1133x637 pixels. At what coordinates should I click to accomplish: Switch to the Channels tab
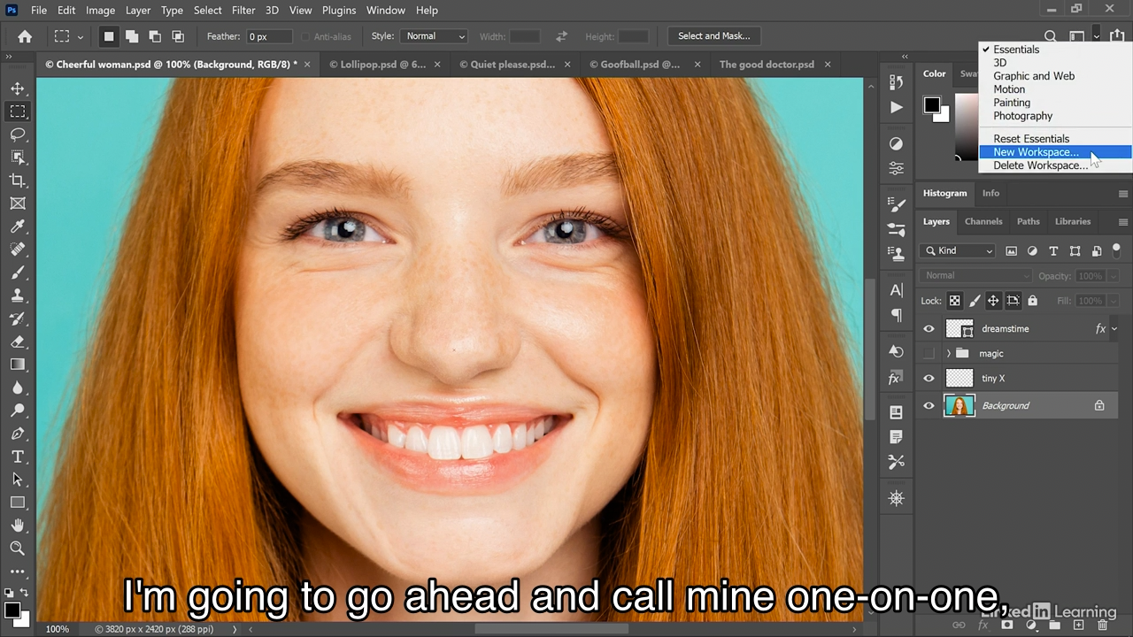point(983,221)
